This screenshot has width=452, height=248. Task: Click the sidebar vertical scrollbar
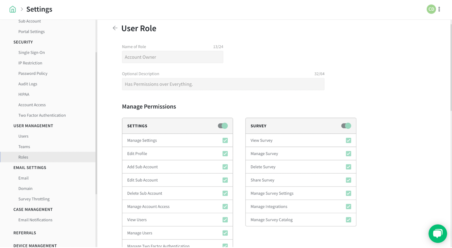click(x=96, y=123)
